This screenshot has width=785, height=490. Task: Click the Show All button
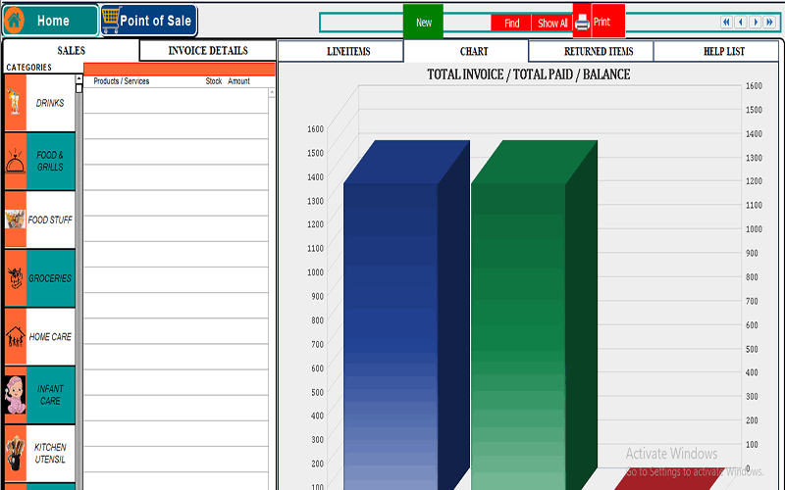(552, 23)
